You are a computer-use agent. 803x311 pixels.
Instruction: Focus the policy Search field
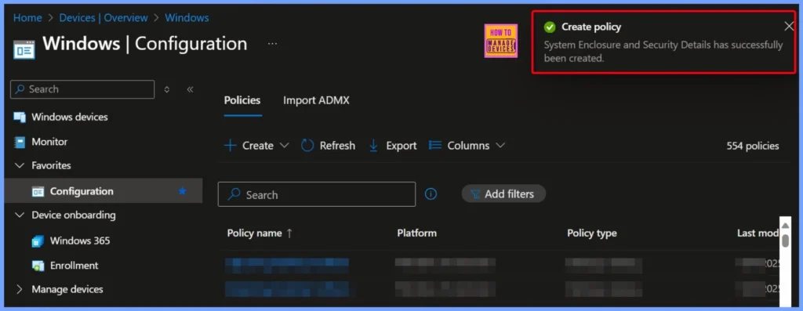[317, 194]
